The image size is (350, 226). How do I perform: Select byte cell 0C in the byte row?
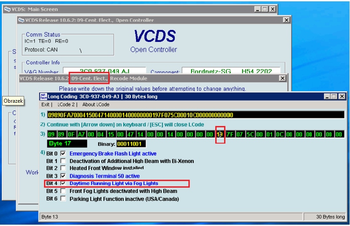[279, 134]
